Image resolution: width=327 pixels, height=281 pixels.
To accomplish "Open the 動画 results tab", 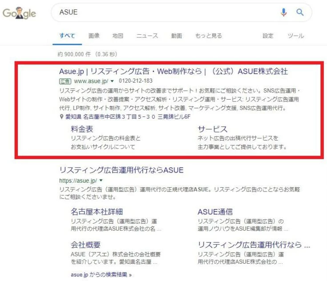I will (177, 36).
